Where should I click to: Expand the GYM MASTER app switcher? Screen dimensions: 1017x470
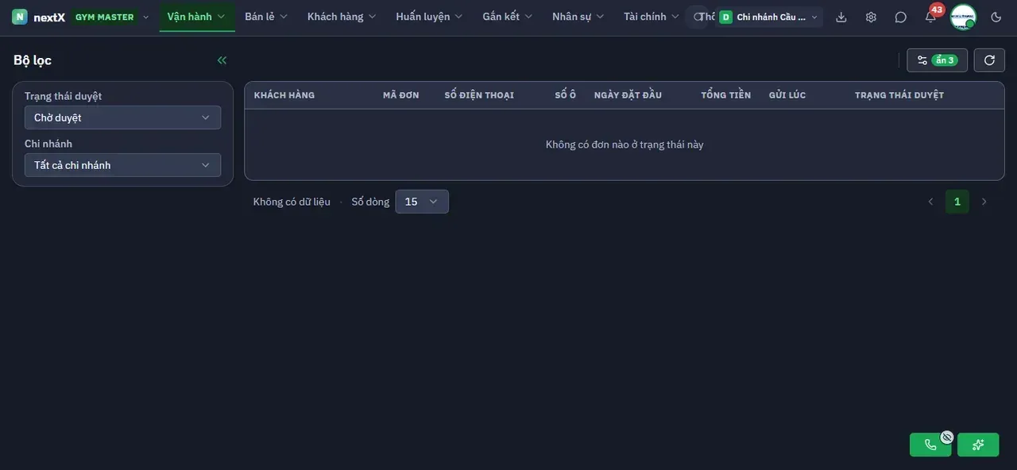(x=110, y=17)
